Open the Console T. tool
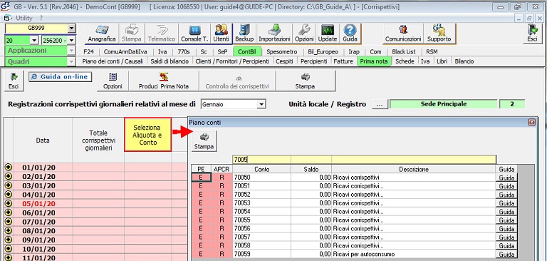This screenshot has width=547, height=261. [194, 34]
